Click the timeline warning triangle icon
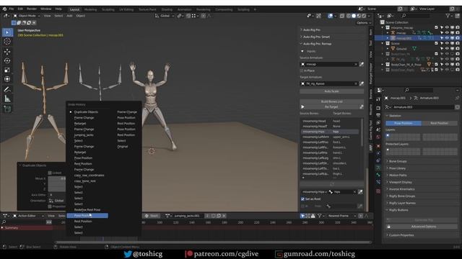This screenshot has height=259, width=462. [313, 216]
